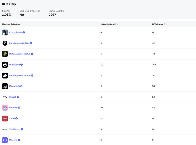This screenshot has width=196, height=145.
Task: Click the VeeFriends collection logo
Action: click(5, 129)
